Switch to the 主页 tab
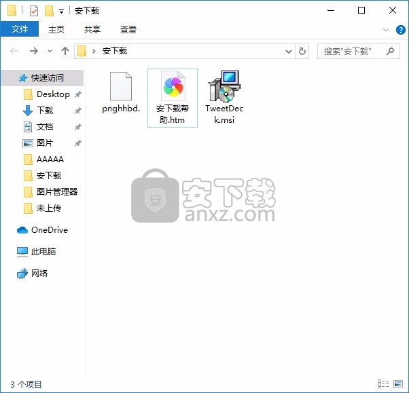This screenshot has height=393, width=409. (x=56, y=29)
